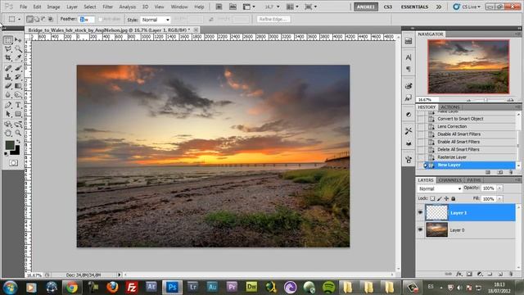The height and width of the screenshot is (295, 524).
Task: Select the Type tool
Action: click(18, 105)
